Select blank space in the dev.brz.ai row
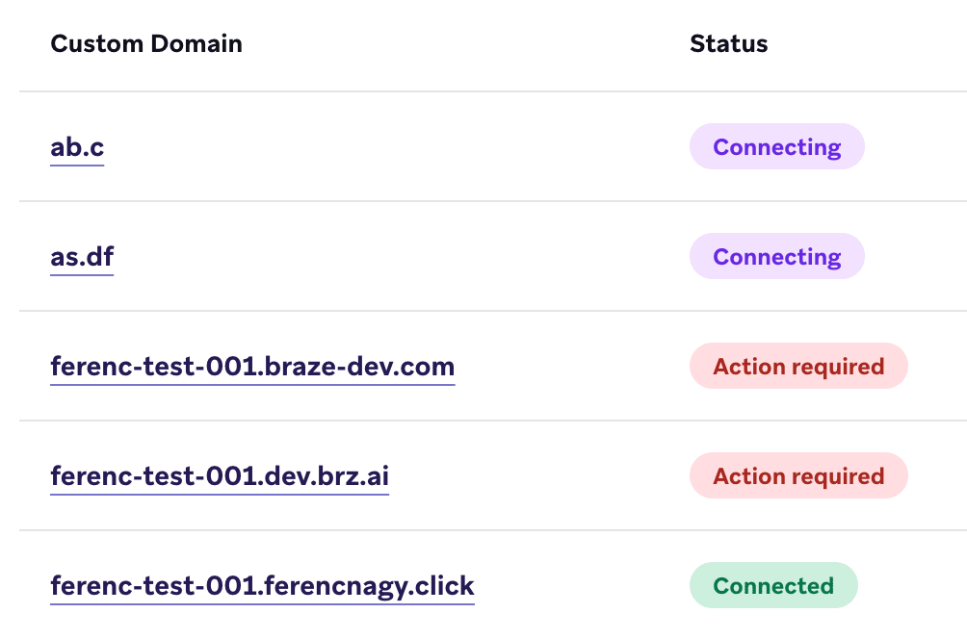This screenshot has width=967, height=639. [539, 476]
